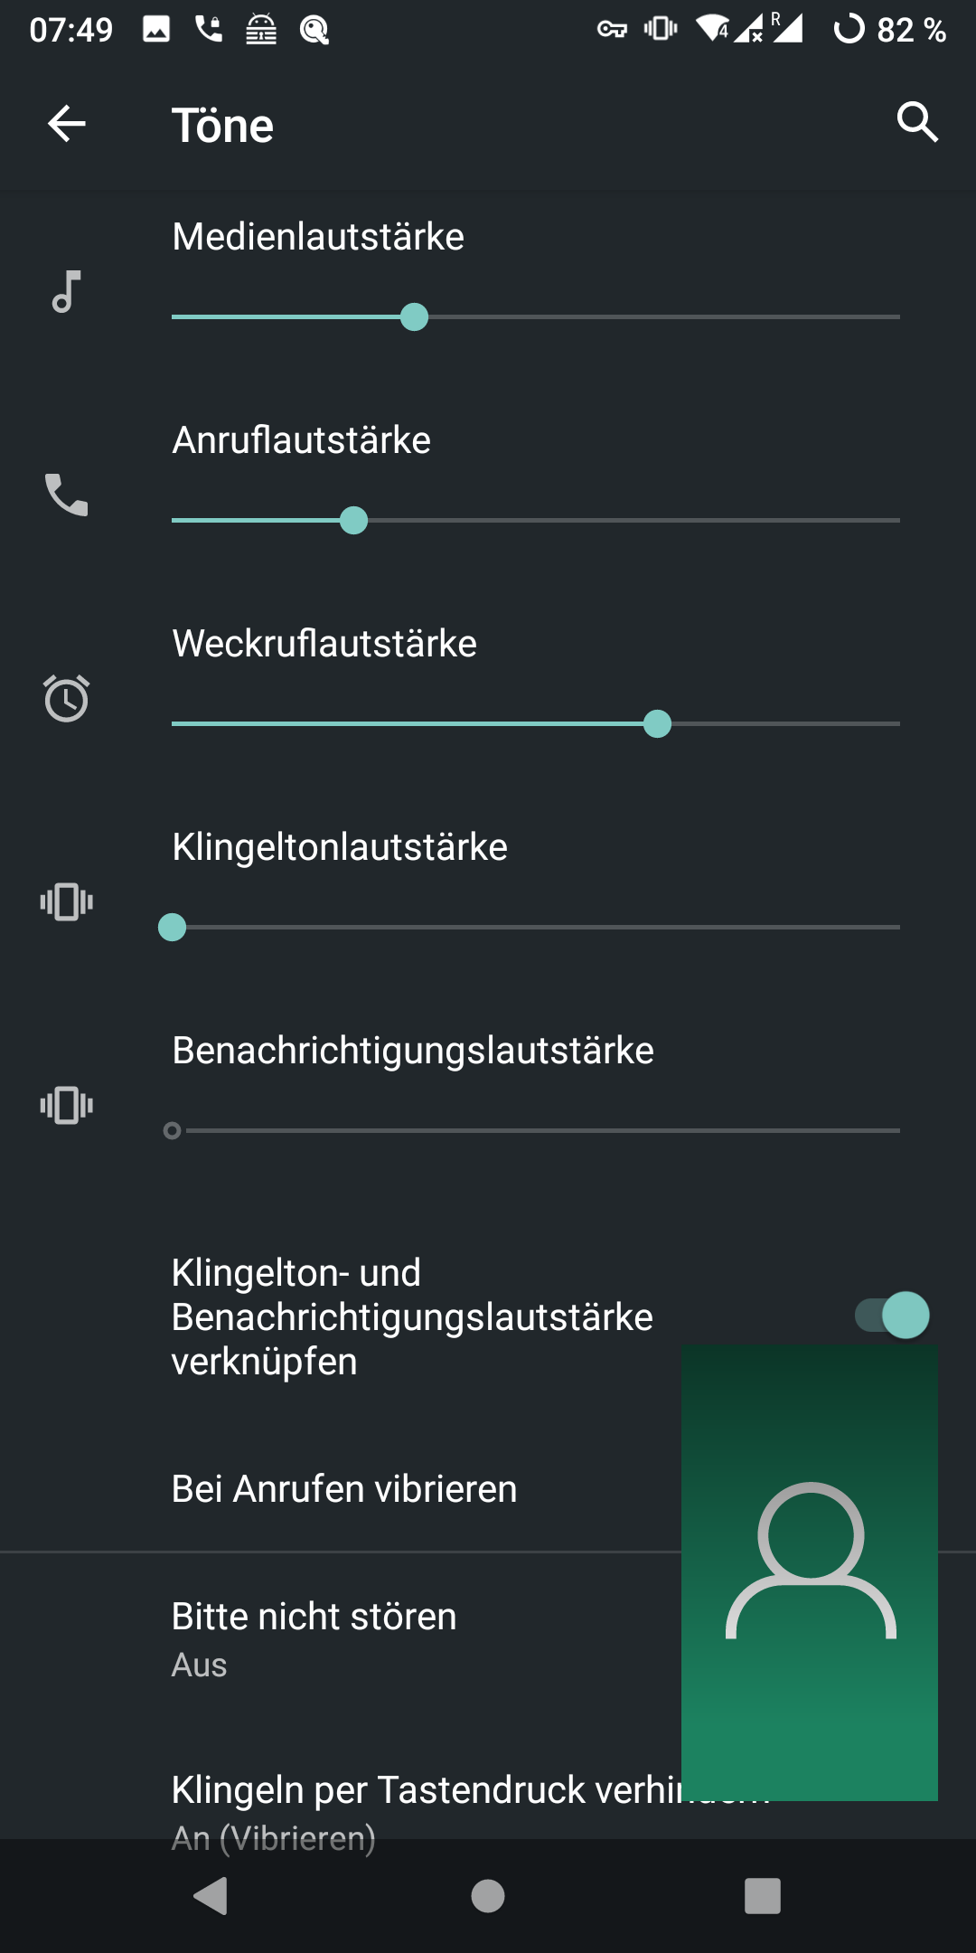This screenshot has height=1953, width=976.
Task: Tap the Klingelton- und Benachrichtigungslautstärke verknüpfen label
Action: (412, 1316)
